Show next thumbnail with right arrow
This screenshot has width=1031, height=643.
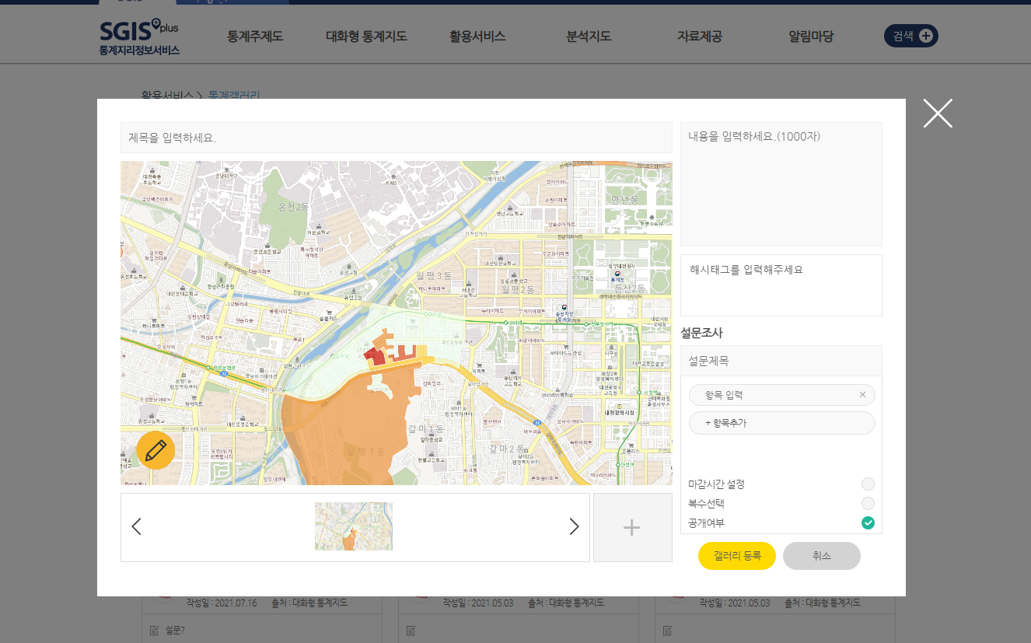pyautogui.click(x=574, y=526)
